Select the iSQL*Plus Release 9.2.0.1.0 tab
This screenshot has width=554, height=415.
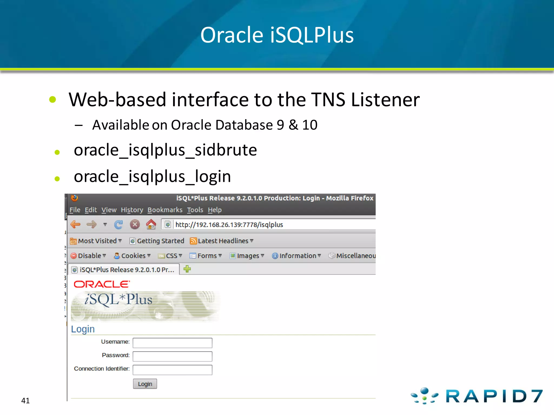tap(124, 270)
